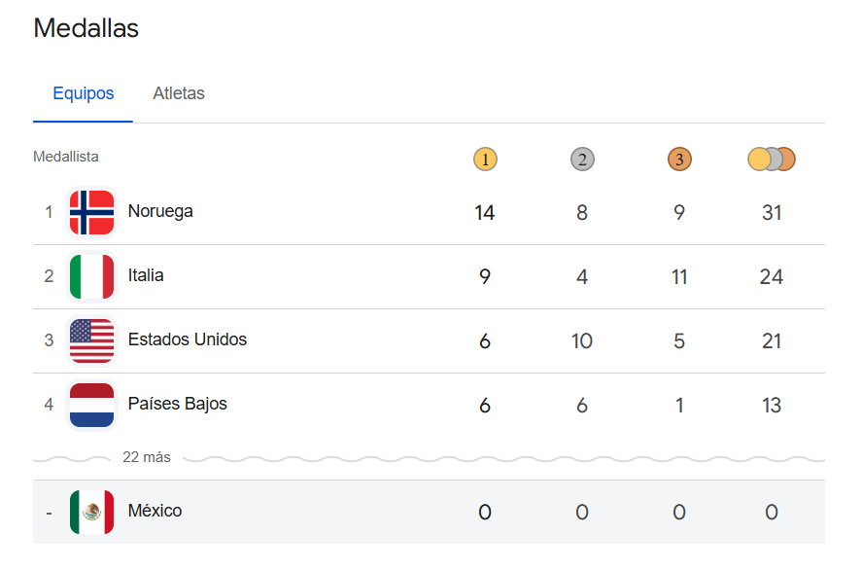This screenshot has height=571, width=862.
Task: Open the Italia team entry
Action: click(x=146, y=275)
